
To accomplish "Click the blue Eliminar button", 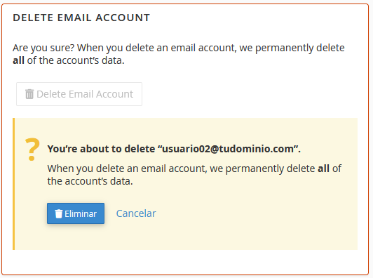I will 76,213.
